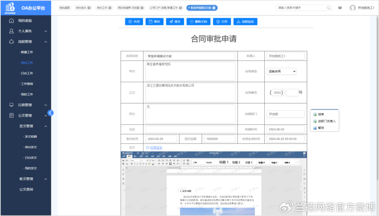The image size is (379, 216).
Task: Expand the heading styles gallery arrow in editor
Action: click(x=298, y=162)
